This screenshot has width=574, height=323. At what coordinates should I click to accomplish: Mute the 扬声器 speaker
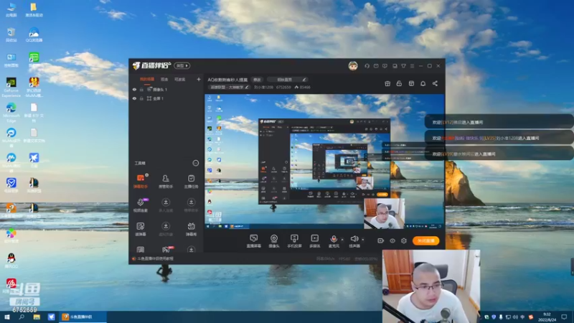click(354, 241)
